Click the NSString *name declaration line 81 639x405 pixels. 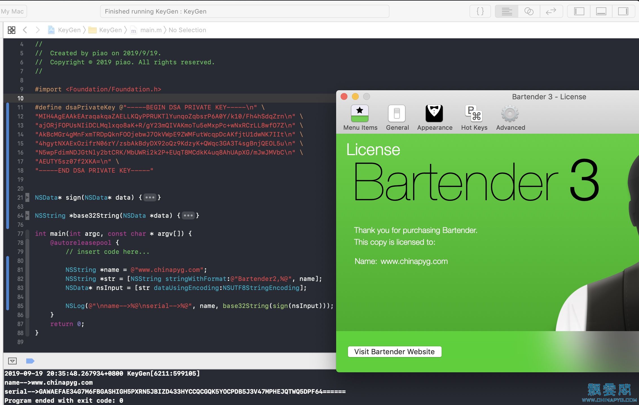[136, 270]
